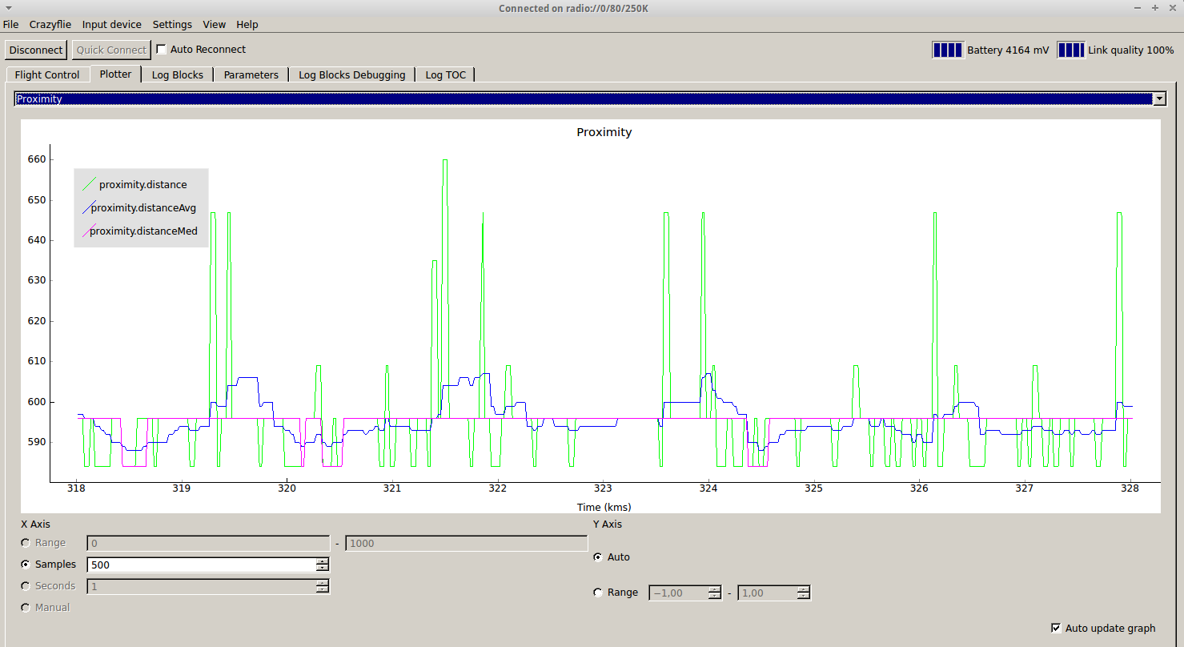Enable Auto Reconnect checkbox
The image size is (1184, 647).
pyautogui.click(x=162, y=50)
